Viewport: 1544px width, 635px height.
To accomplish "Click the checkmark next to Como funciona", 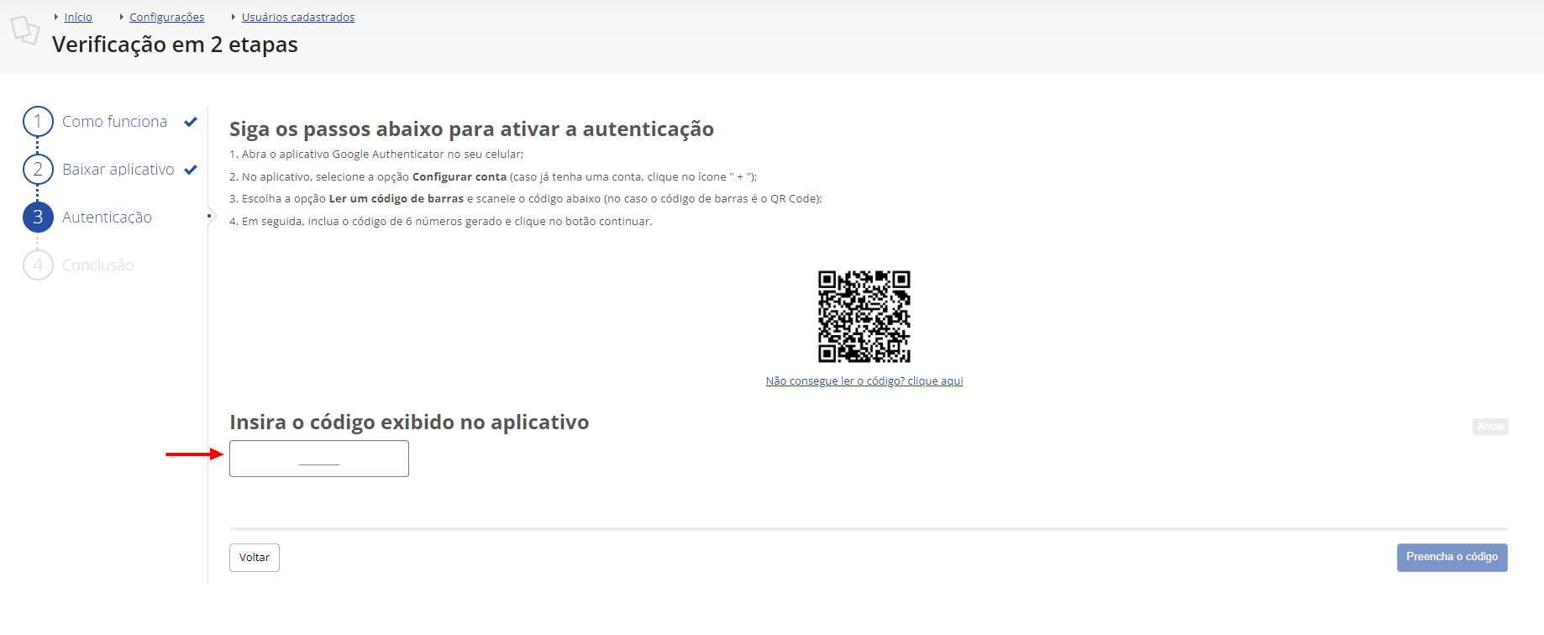I will pyautogui.click(x=191, y=122).
